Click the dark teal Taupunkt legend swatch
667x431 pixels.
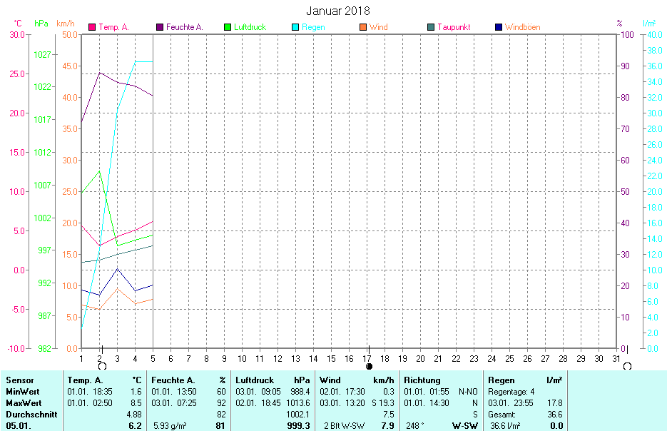[431, 27]
